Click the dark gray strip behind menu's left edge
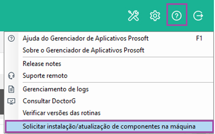 point(2,102)
